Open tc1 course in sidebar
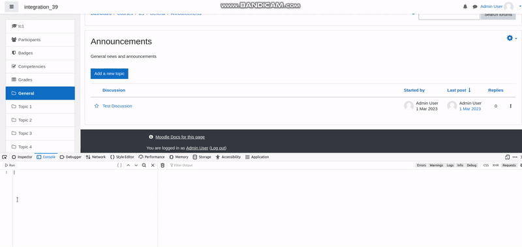The image size is (522, 247). (x=40, y=26)
